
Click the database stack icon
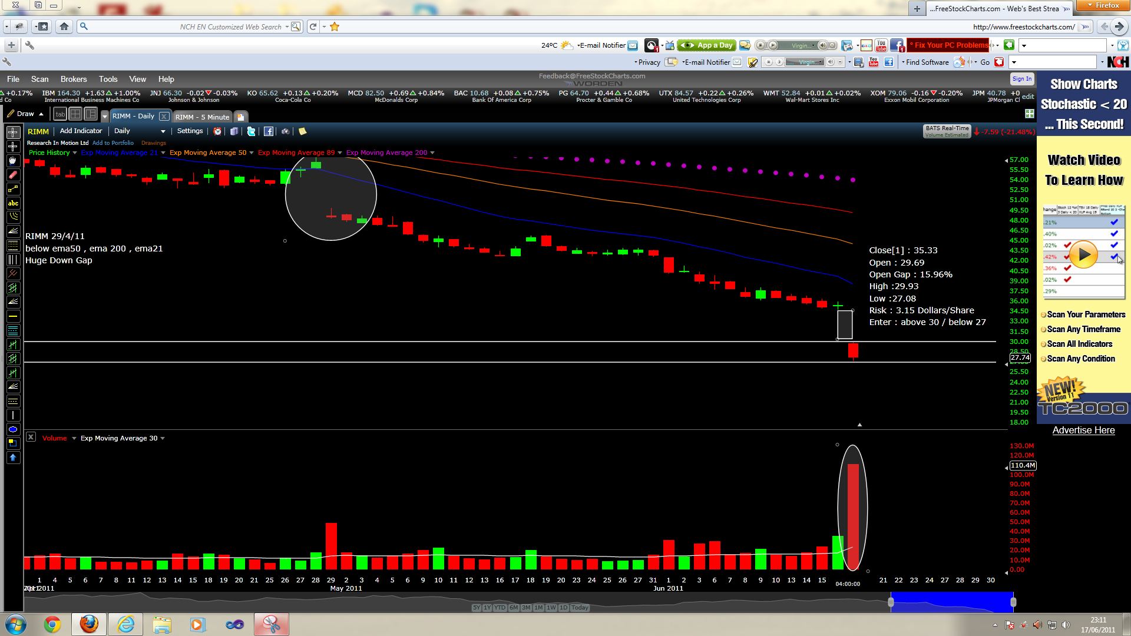(234, 131)
